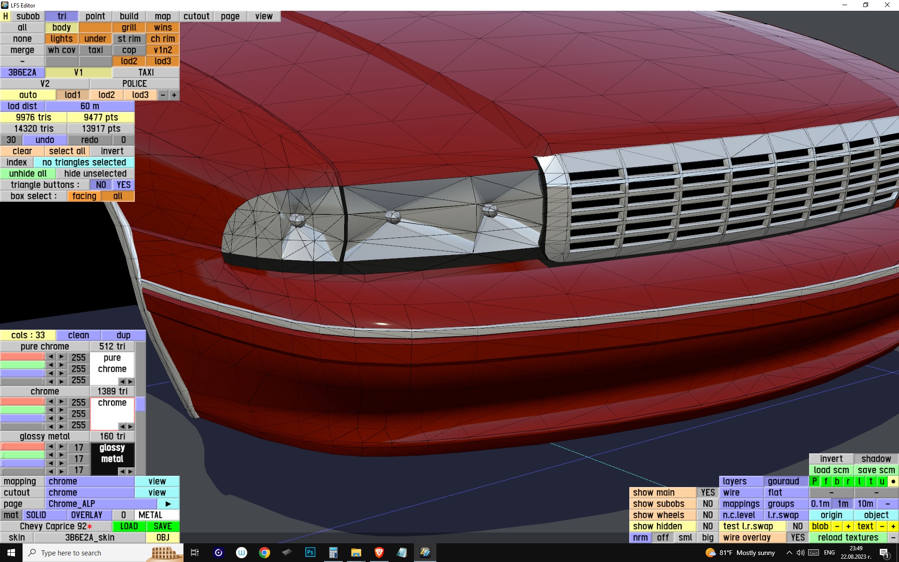The width and height of the screenshot is (899, 562).
Task: Click the color list scrollbar handle
Action: click(140, 404)
